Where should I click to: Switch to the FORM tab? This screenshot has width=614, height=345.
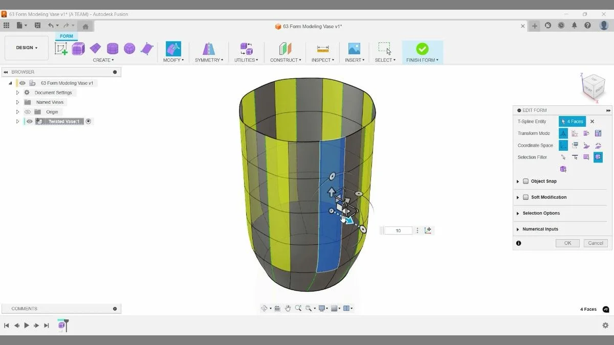(65, 36)
